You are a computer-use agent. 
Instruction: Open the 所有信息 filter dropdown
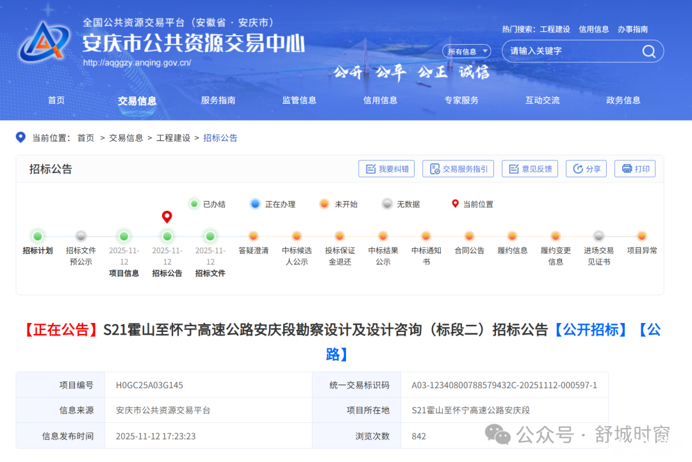(466, 51)
